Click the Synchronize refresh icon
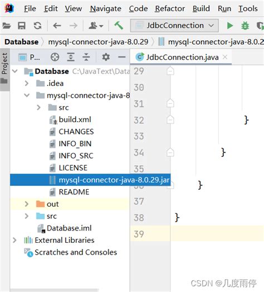264x292 pixels. click(x=37, y=26)
